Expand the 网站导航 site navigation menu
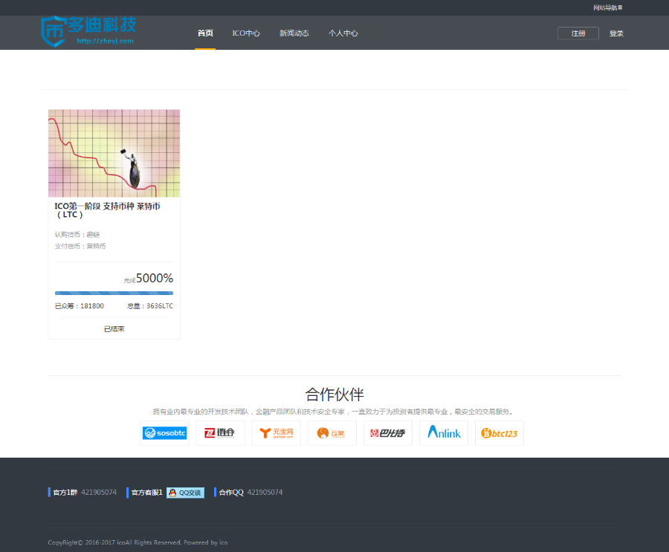 607,7
